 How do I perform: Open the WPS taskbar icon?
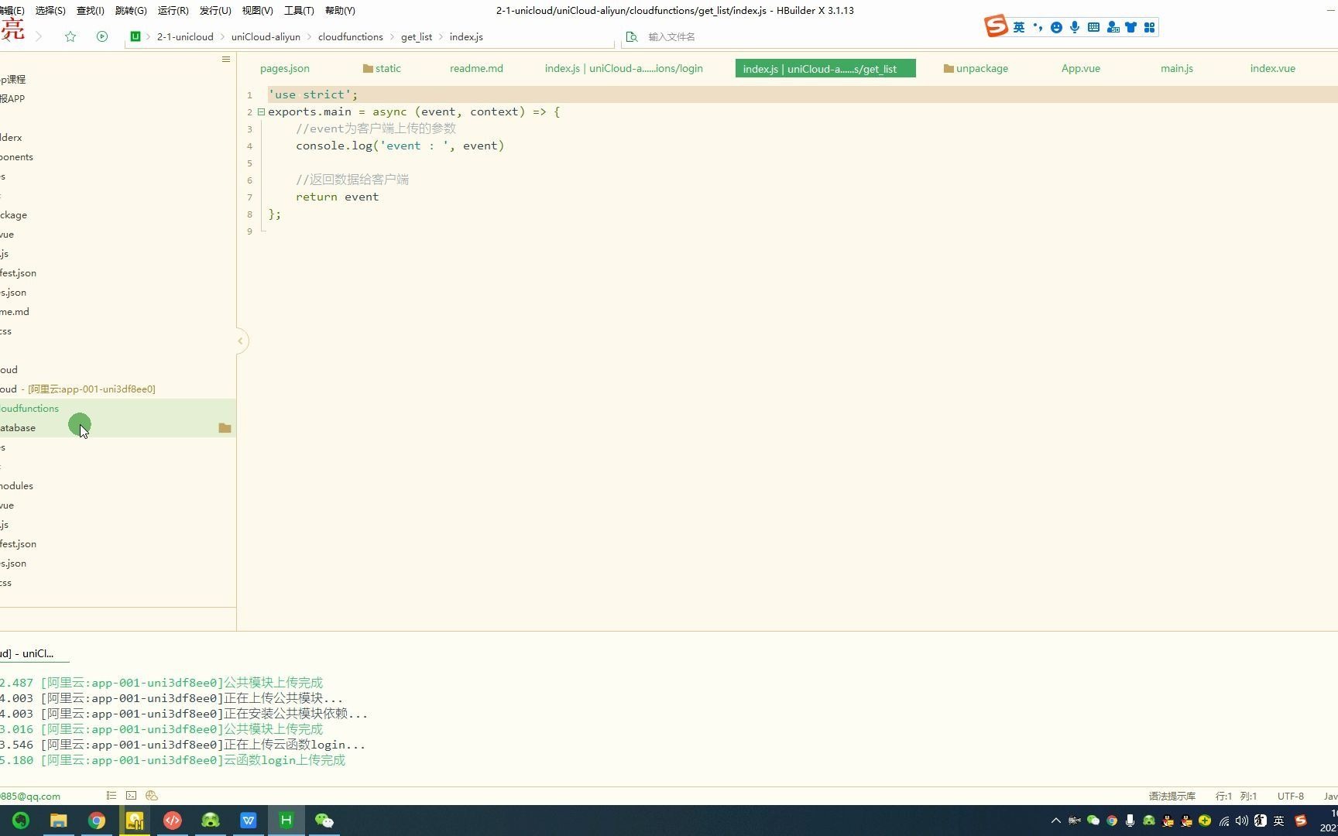point(248,821)
